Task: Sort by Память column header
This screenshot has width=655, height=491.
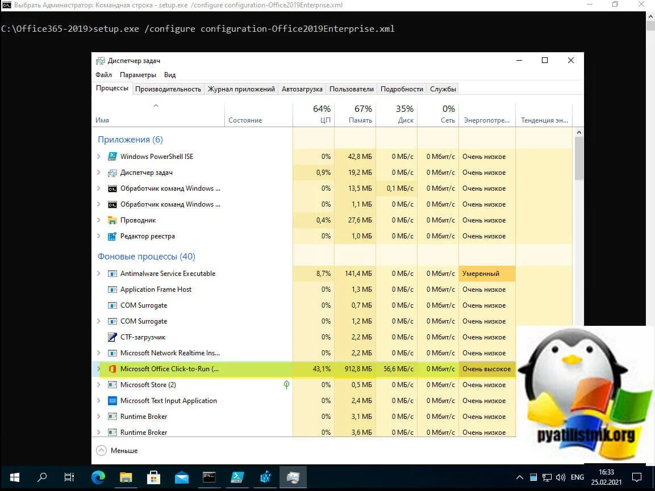Action: (355, 115)
